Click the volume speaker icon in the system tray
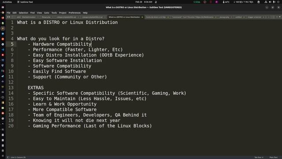The width and height of the screenshot is (282, 159). [x=270, y=2]
